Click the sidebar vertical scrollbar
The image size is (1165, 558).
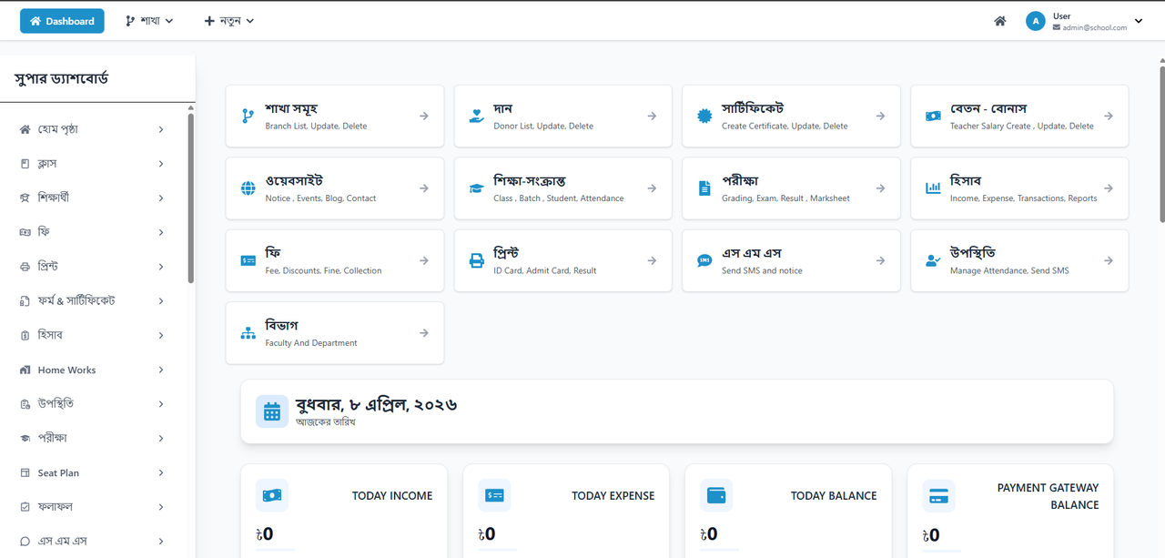pyautogui.click(x=190, y=198)
